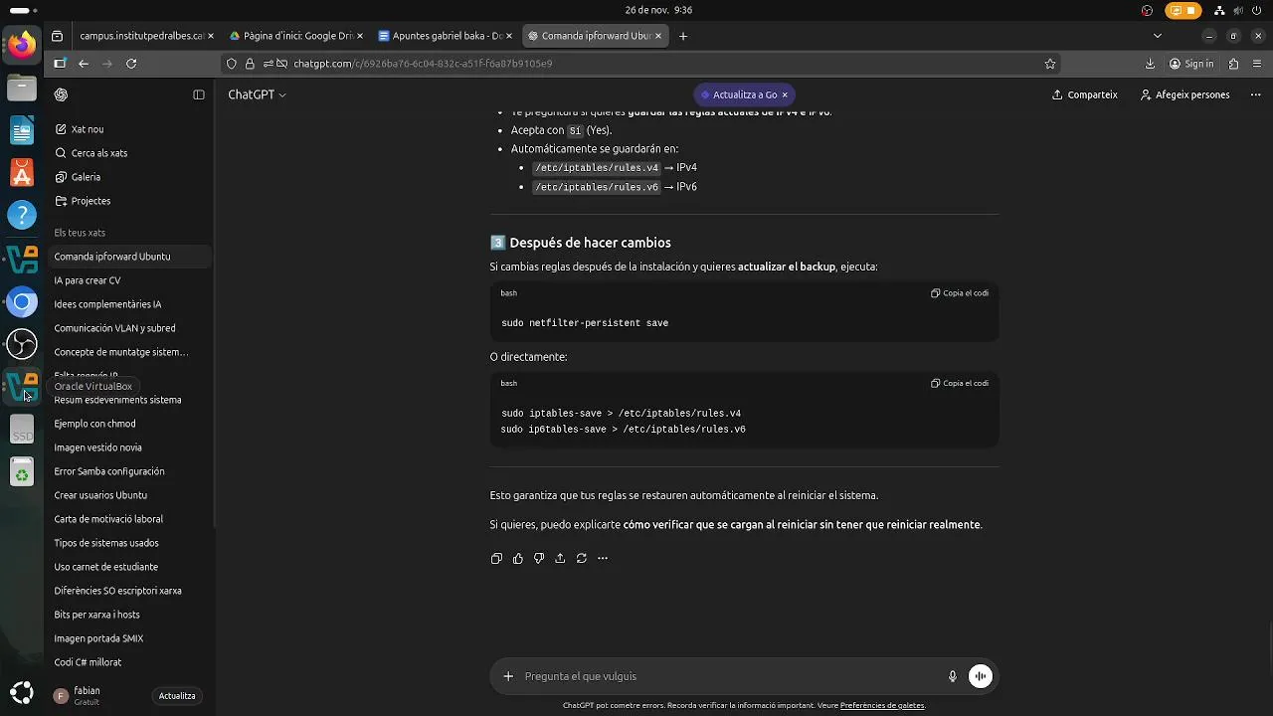Click the ChatGPT logo in sidebar
The width and height of the screenshot is (1273, 716).
[x=62, y=94]
